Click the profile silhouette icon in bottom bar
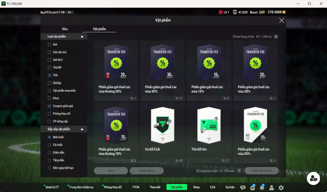This screenshot has height=192, width=327. [x=271, y=188]
